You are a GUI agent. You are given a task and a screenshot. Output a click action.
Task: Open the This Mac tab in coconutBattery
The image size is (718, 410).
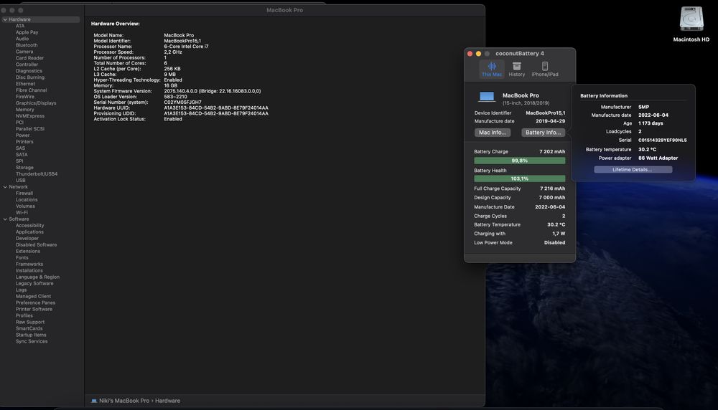492,69
